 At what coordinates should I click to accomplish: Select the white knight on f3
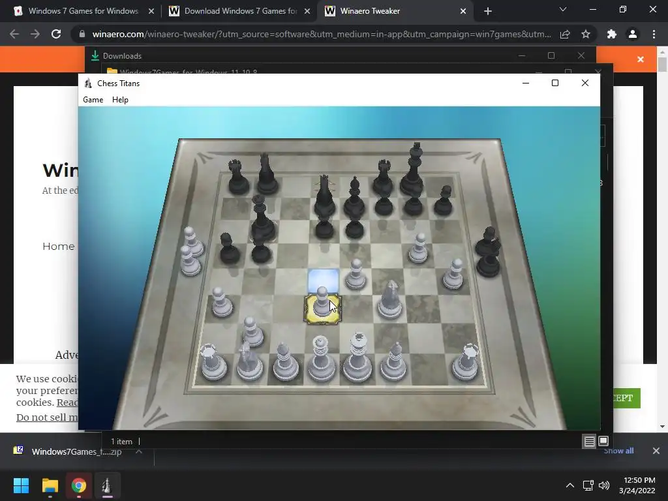390,300
